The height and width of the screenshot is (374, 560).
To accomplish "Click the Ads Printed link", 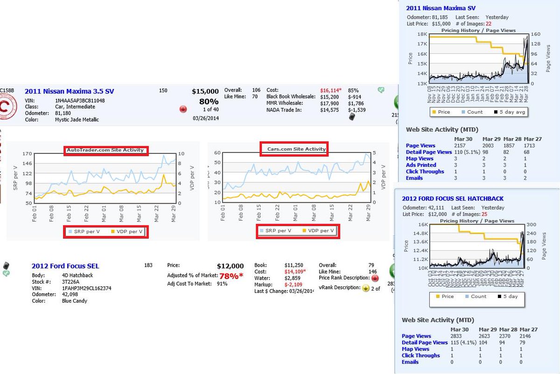I will [x=421, y=165].
